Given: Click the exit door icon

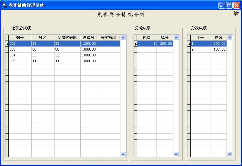Looking at the screenshot, I should coord(236,13).
